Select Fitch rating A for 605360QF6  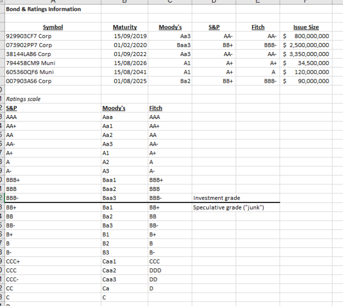point(258,72)
